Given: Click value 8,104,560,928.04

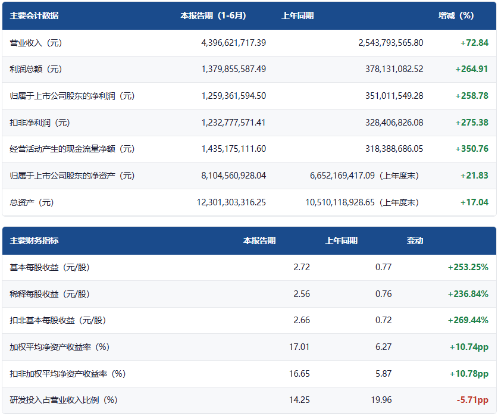Looking at the screenshot, I should coord(233,176).
